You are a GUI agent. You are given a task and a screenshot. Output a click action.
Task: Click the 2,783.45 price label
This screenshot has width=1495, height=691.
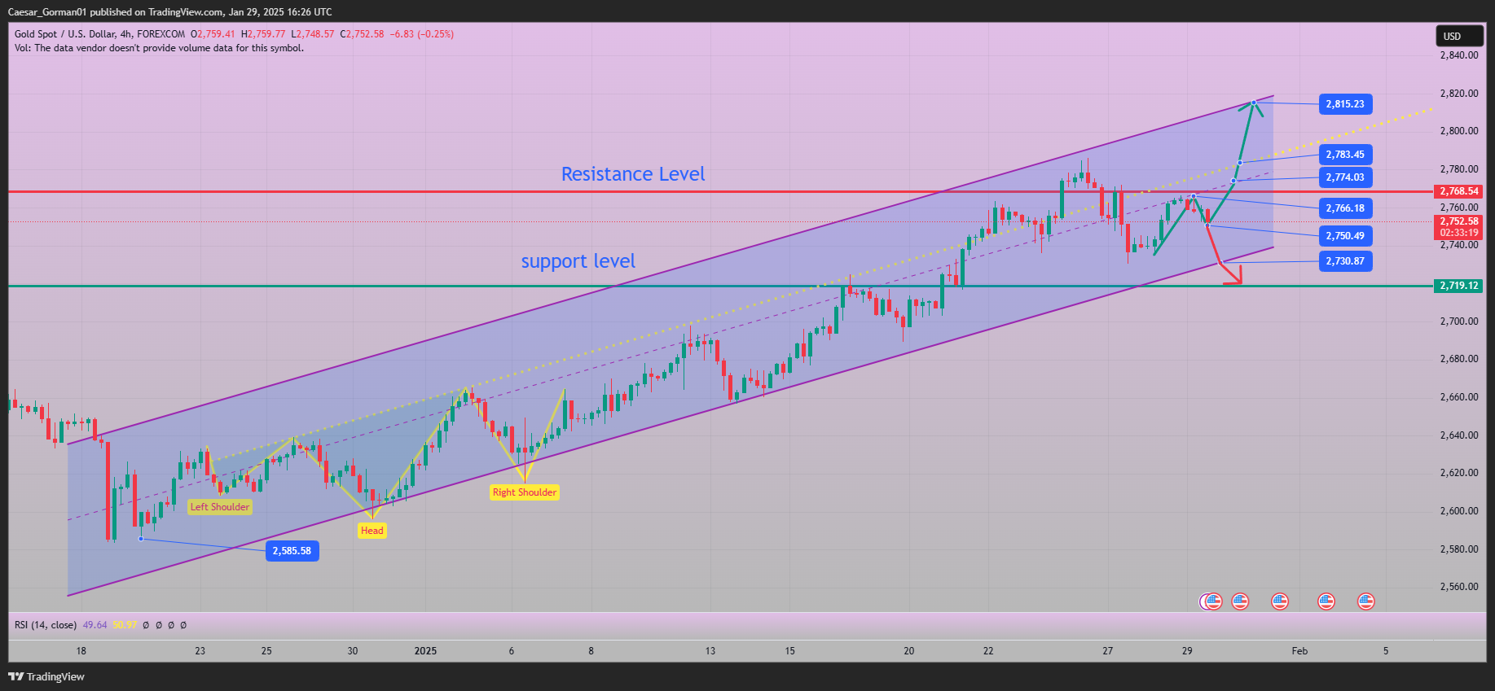1345,155
